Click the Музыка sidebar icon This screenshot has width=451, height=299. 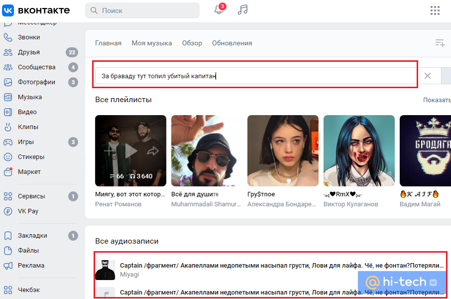(8, 97)
